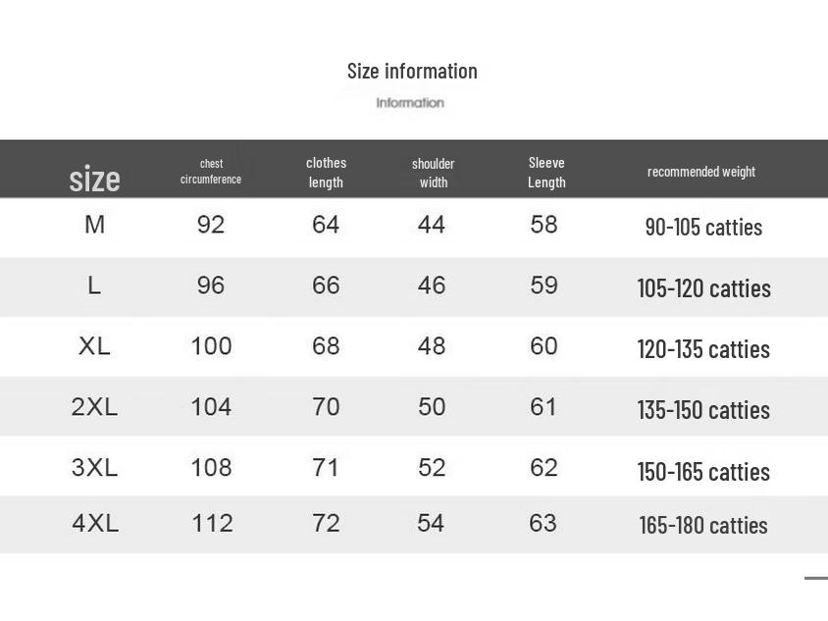Viewport: 828px width, 621px height.
Task: Click the XL size row label
Action: pyautogui.click(x=94, y=346)
